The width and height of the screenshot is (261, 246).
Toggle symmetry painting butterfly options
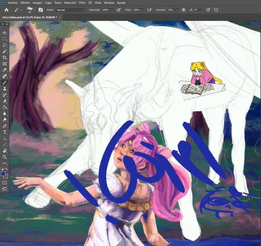click(x=216, y=10)
